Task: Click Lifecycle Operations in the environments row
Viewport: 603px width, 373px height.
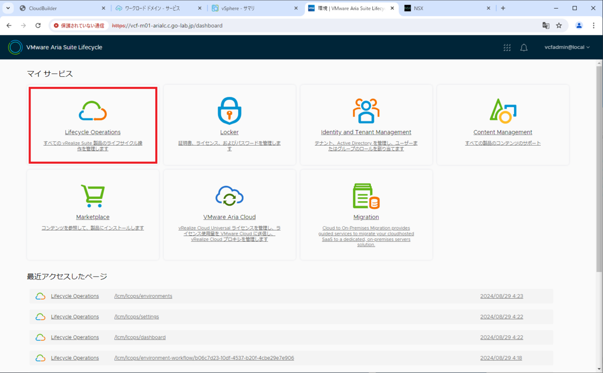Action: (75, 296)
